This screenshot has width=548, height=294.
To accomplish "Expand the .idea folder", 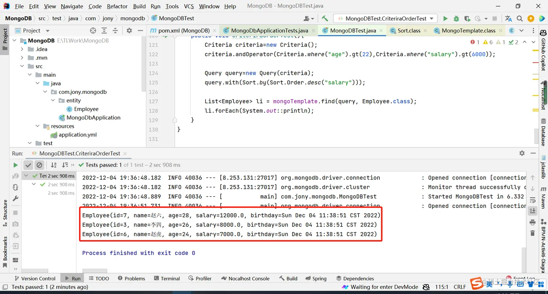I will (22, 49).
